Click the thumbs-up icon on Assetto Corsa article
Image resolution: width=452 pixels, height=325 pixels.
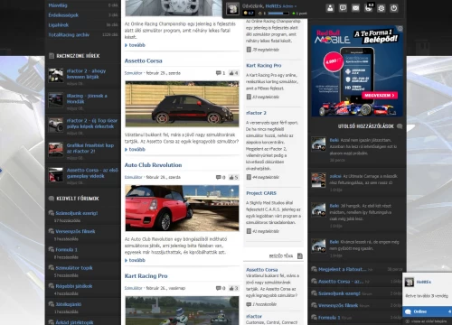click(x=231, y=73)
